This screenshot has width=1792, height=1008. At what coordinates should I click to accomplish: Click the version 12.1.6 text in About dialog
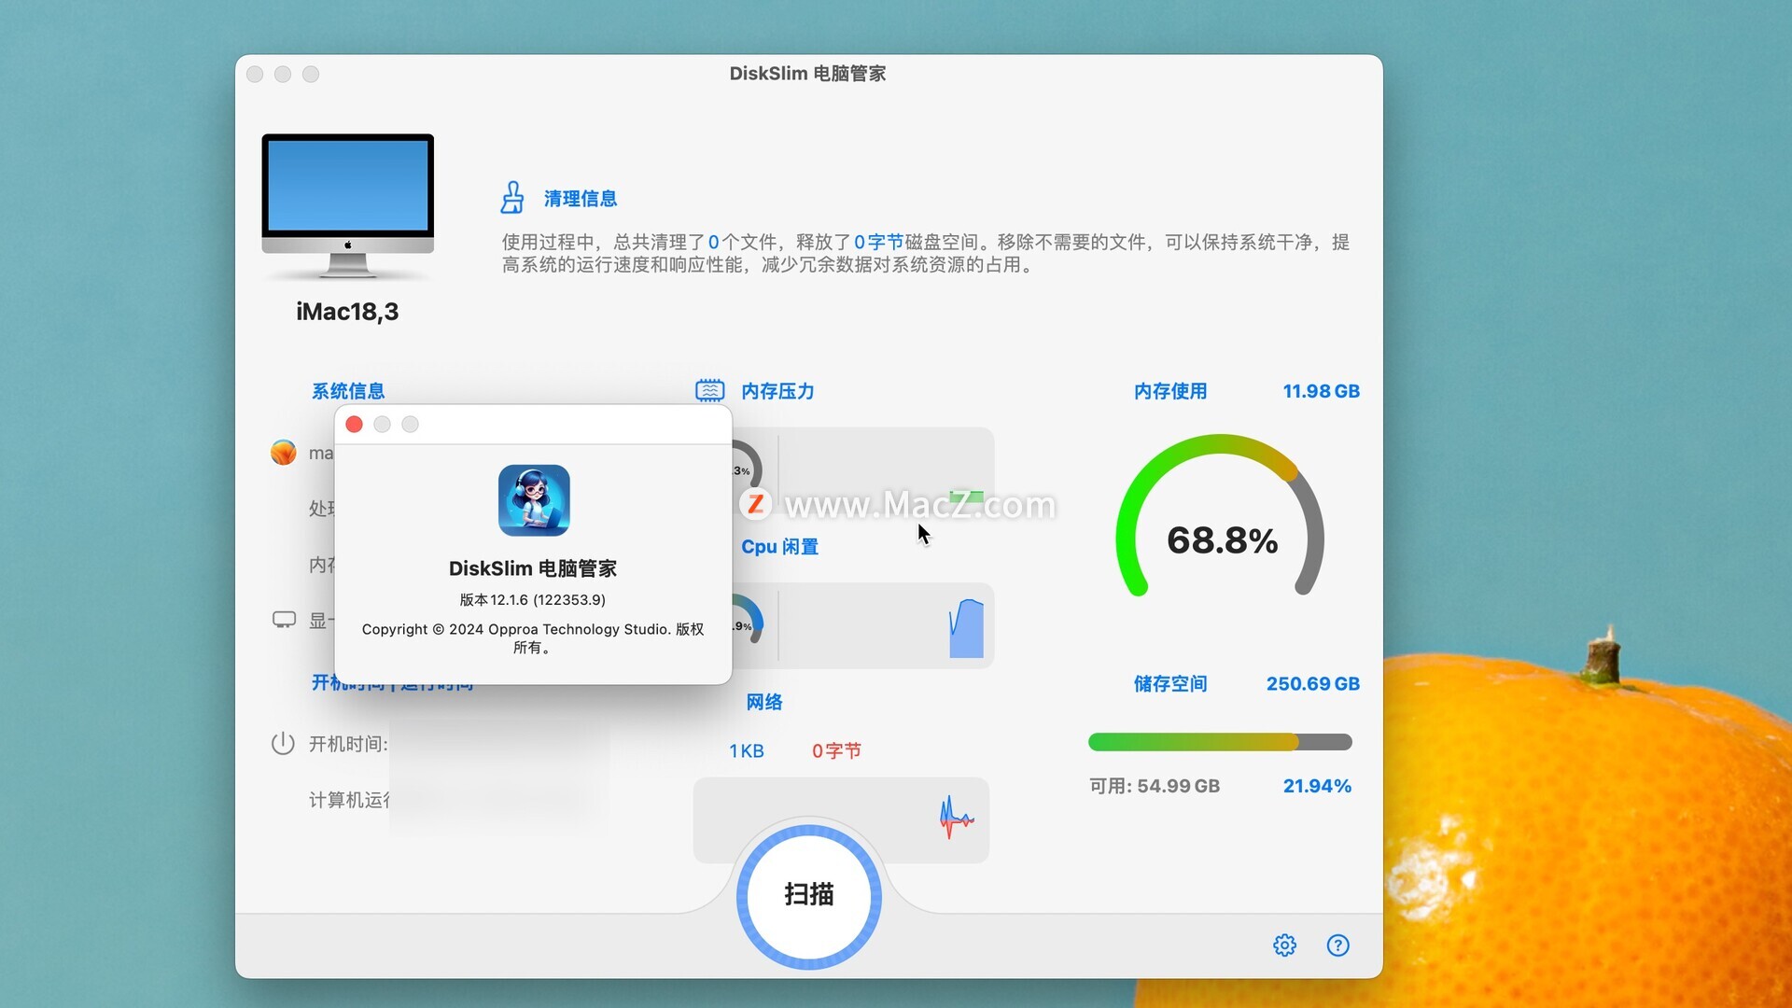click(533, 600)
